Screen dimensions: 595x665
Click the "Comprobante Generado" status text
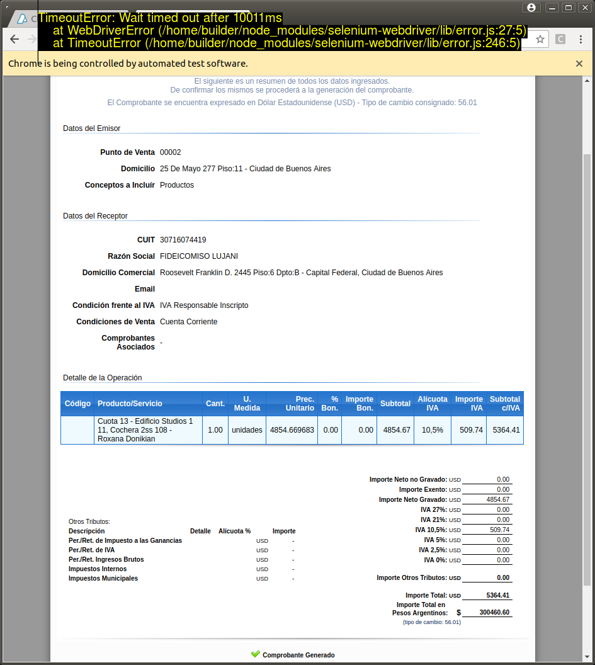(x=298, y=656)
